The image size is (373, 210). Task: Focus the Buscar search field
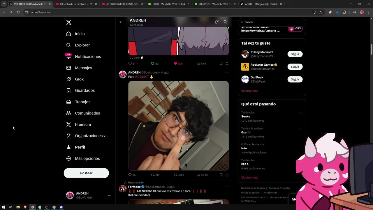tap(272, 22)
